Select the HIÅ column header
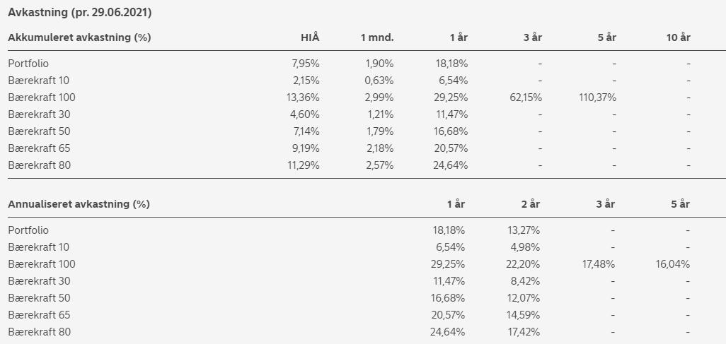The image size is (726, 344). (310, 37)
